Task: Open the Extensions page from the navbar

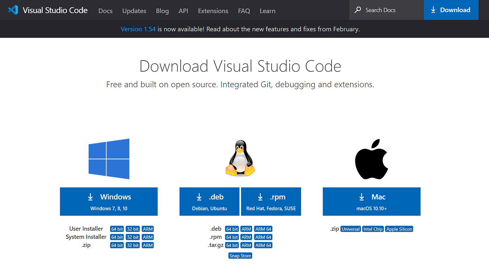Action: (x=213, y=11)
